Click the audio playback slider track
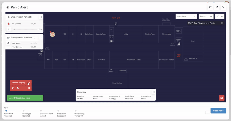The width and height of the screenshot is (231, 121). (25, 29)
